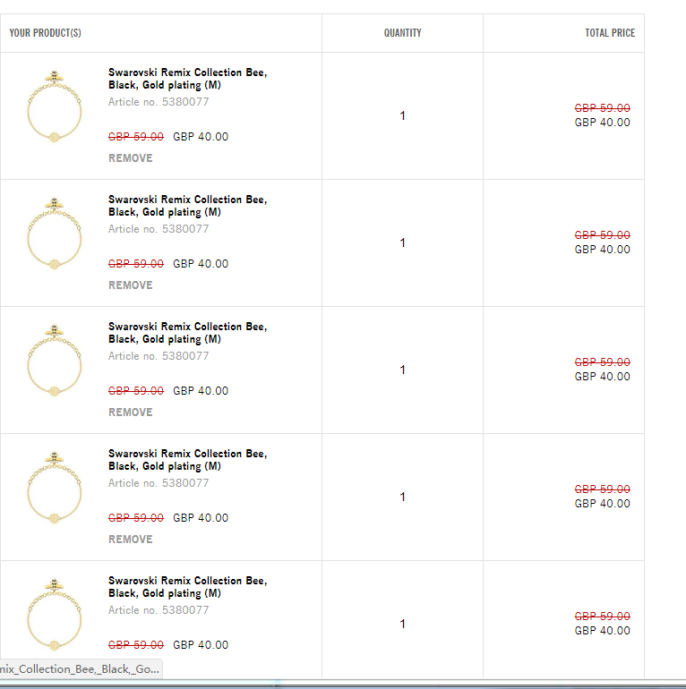Viewport: 686px width, 689px height.
Task: Open the fifth product title link
Action: (187, 587)
